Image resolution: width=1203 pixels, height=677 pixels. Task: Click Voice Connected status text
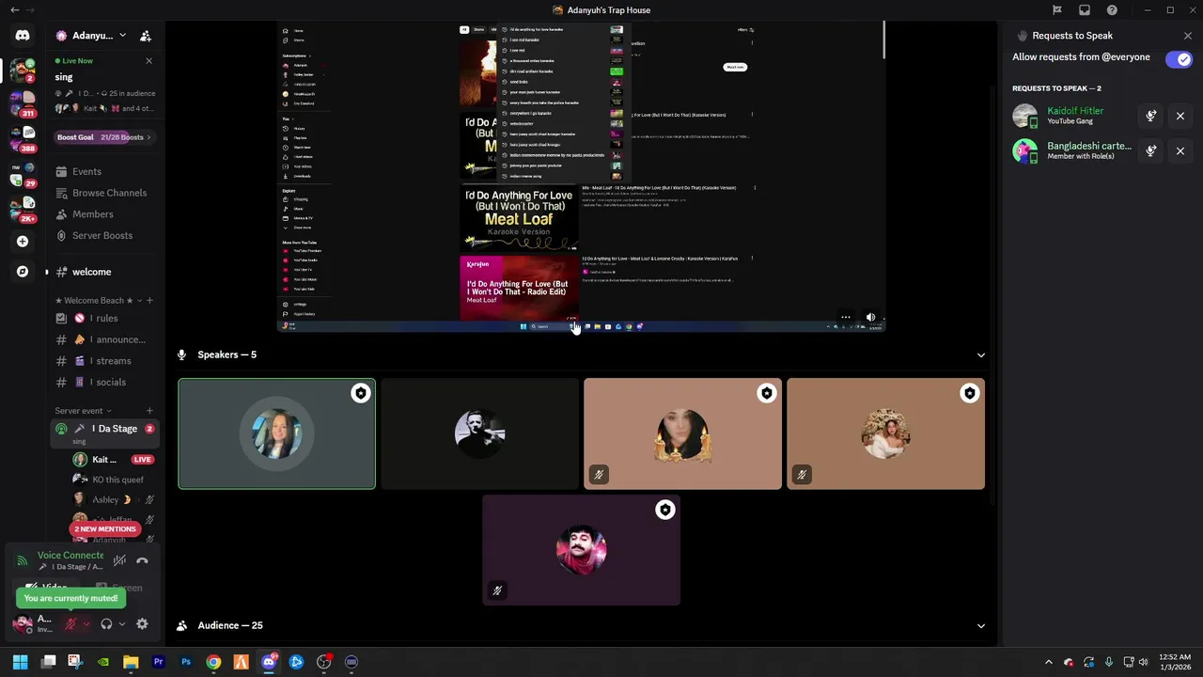71,556
